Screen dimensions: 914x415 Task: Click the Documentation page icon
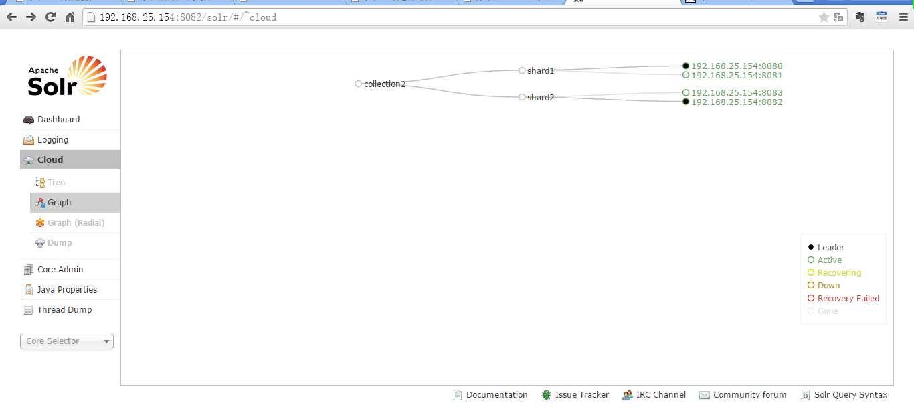(458, 395)
